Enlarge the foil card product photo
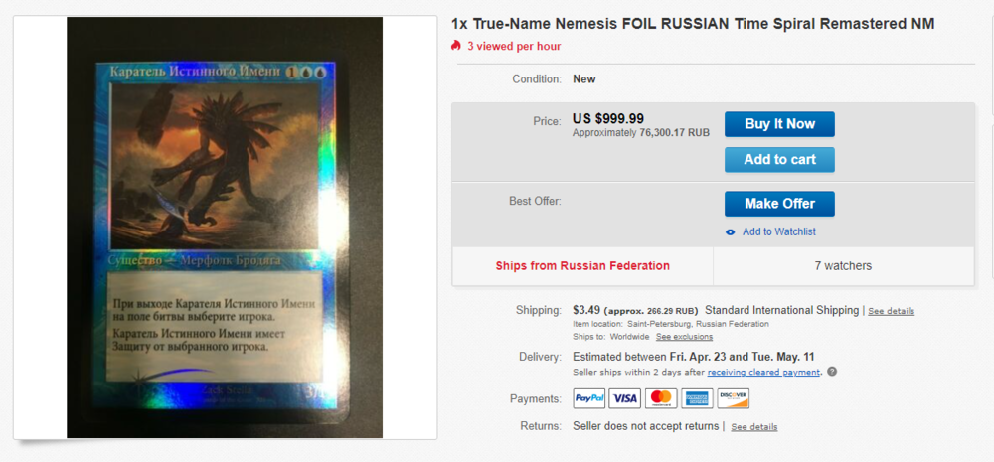The image size is (994, 462). pyautogui.click(x=225, y=228)
